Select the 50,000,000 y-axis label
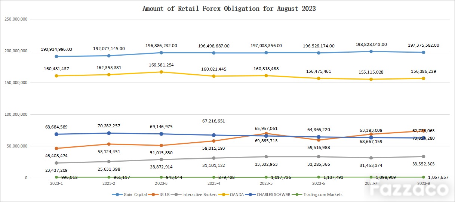Image resolution: width=455 pixels, height=202 pixels. 16,146
